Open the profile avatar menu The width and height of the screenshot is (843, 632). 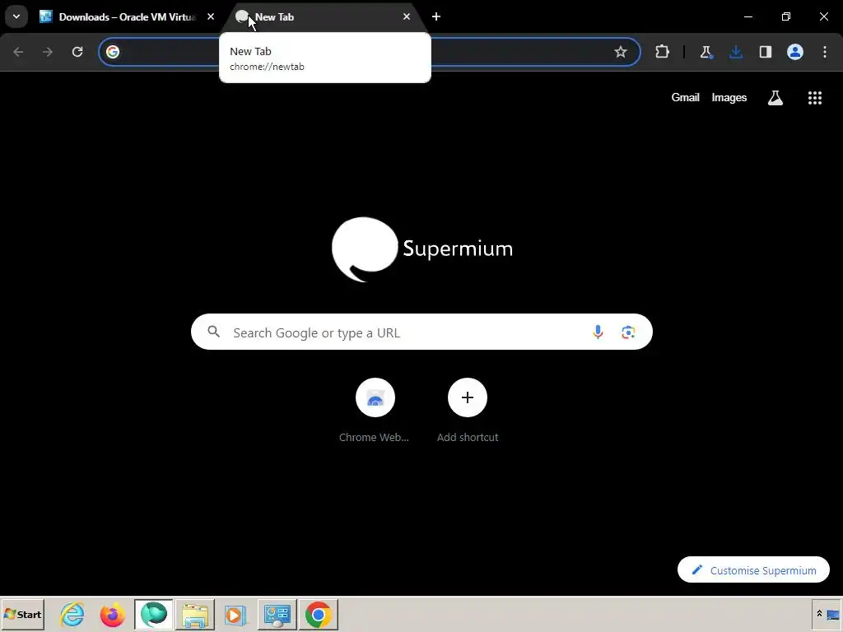point(795,52)
